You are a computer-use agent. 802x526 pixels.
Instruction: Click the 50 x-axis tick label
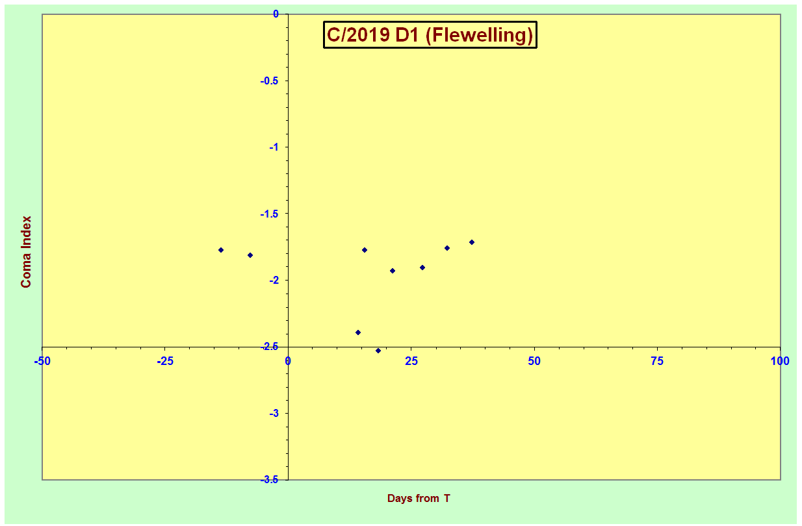coord(534,361)
